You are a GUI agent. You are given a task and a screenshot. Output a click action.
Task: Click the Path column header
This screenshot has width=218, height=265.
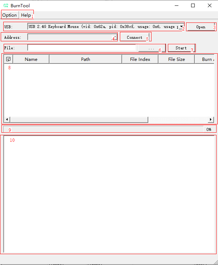coord(85,59)
